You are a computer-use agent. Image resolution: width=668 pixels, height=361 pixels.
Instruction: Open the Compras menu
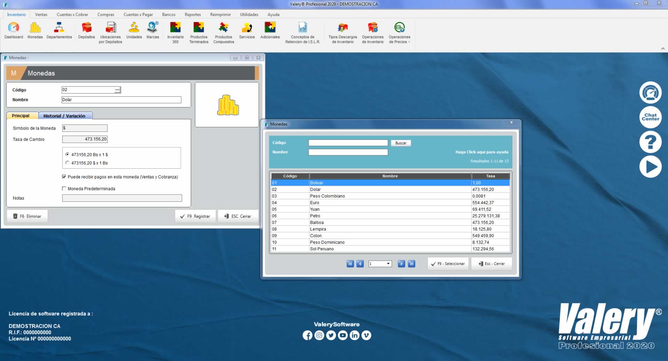tap(106, 15)
